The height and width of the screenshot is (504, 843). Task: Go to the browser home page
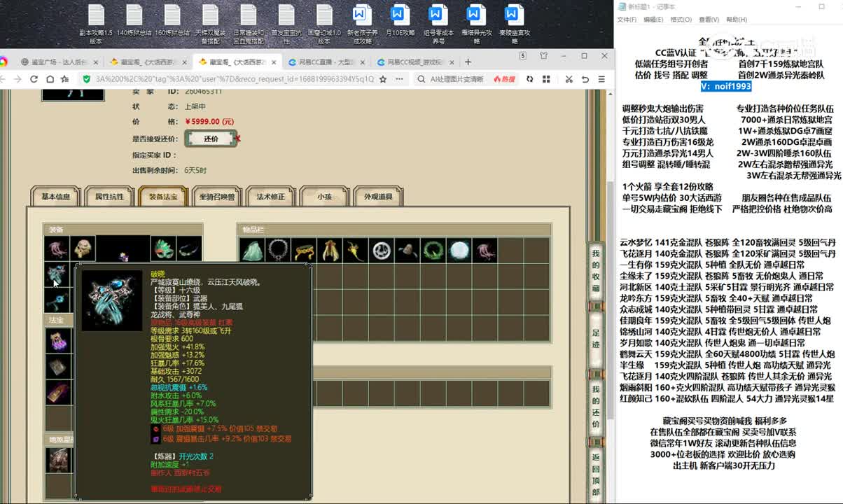coord(50,79)
